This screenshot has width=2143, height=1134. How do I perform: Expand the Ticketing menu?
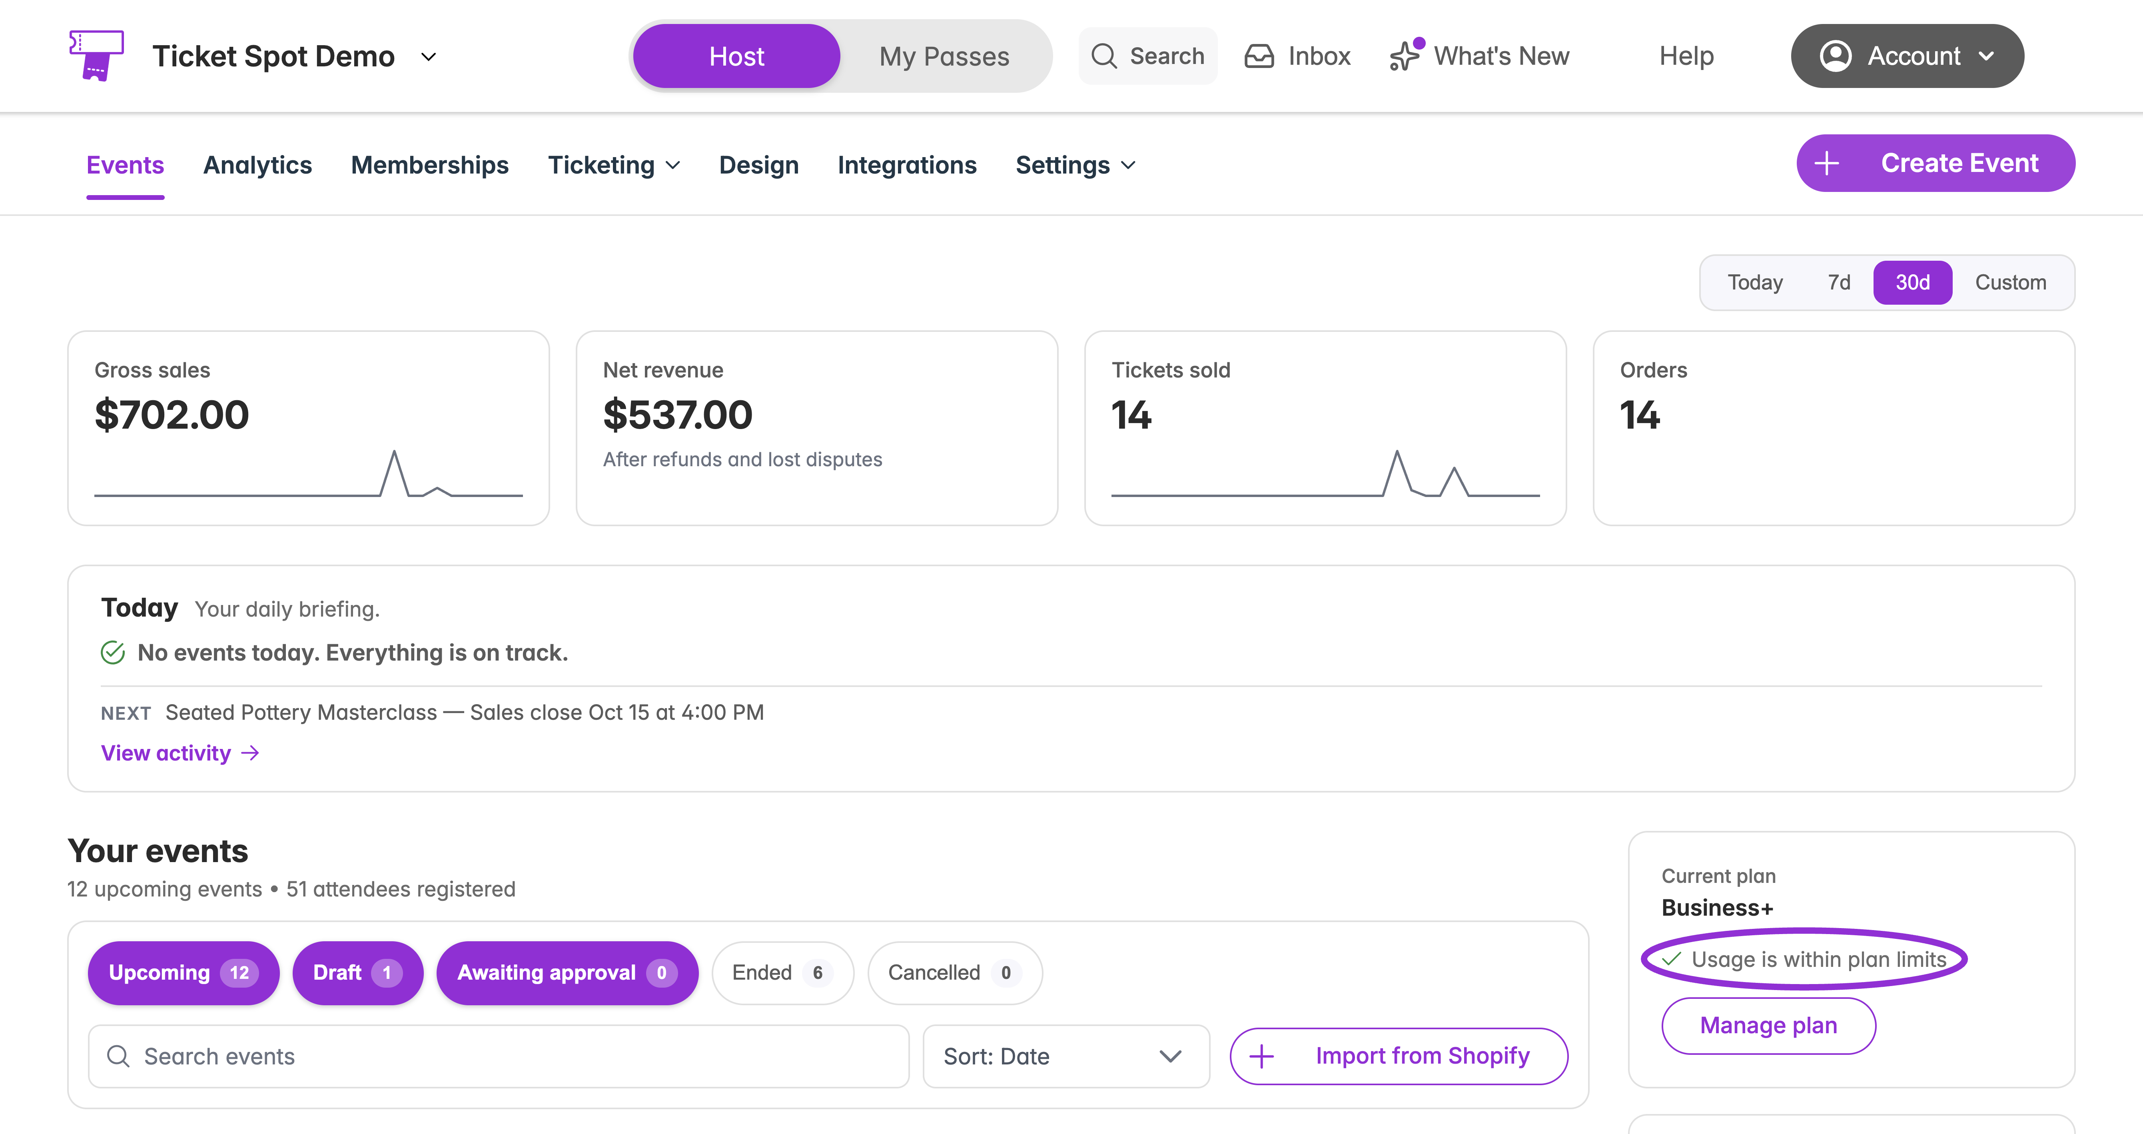tap(614, 165)
